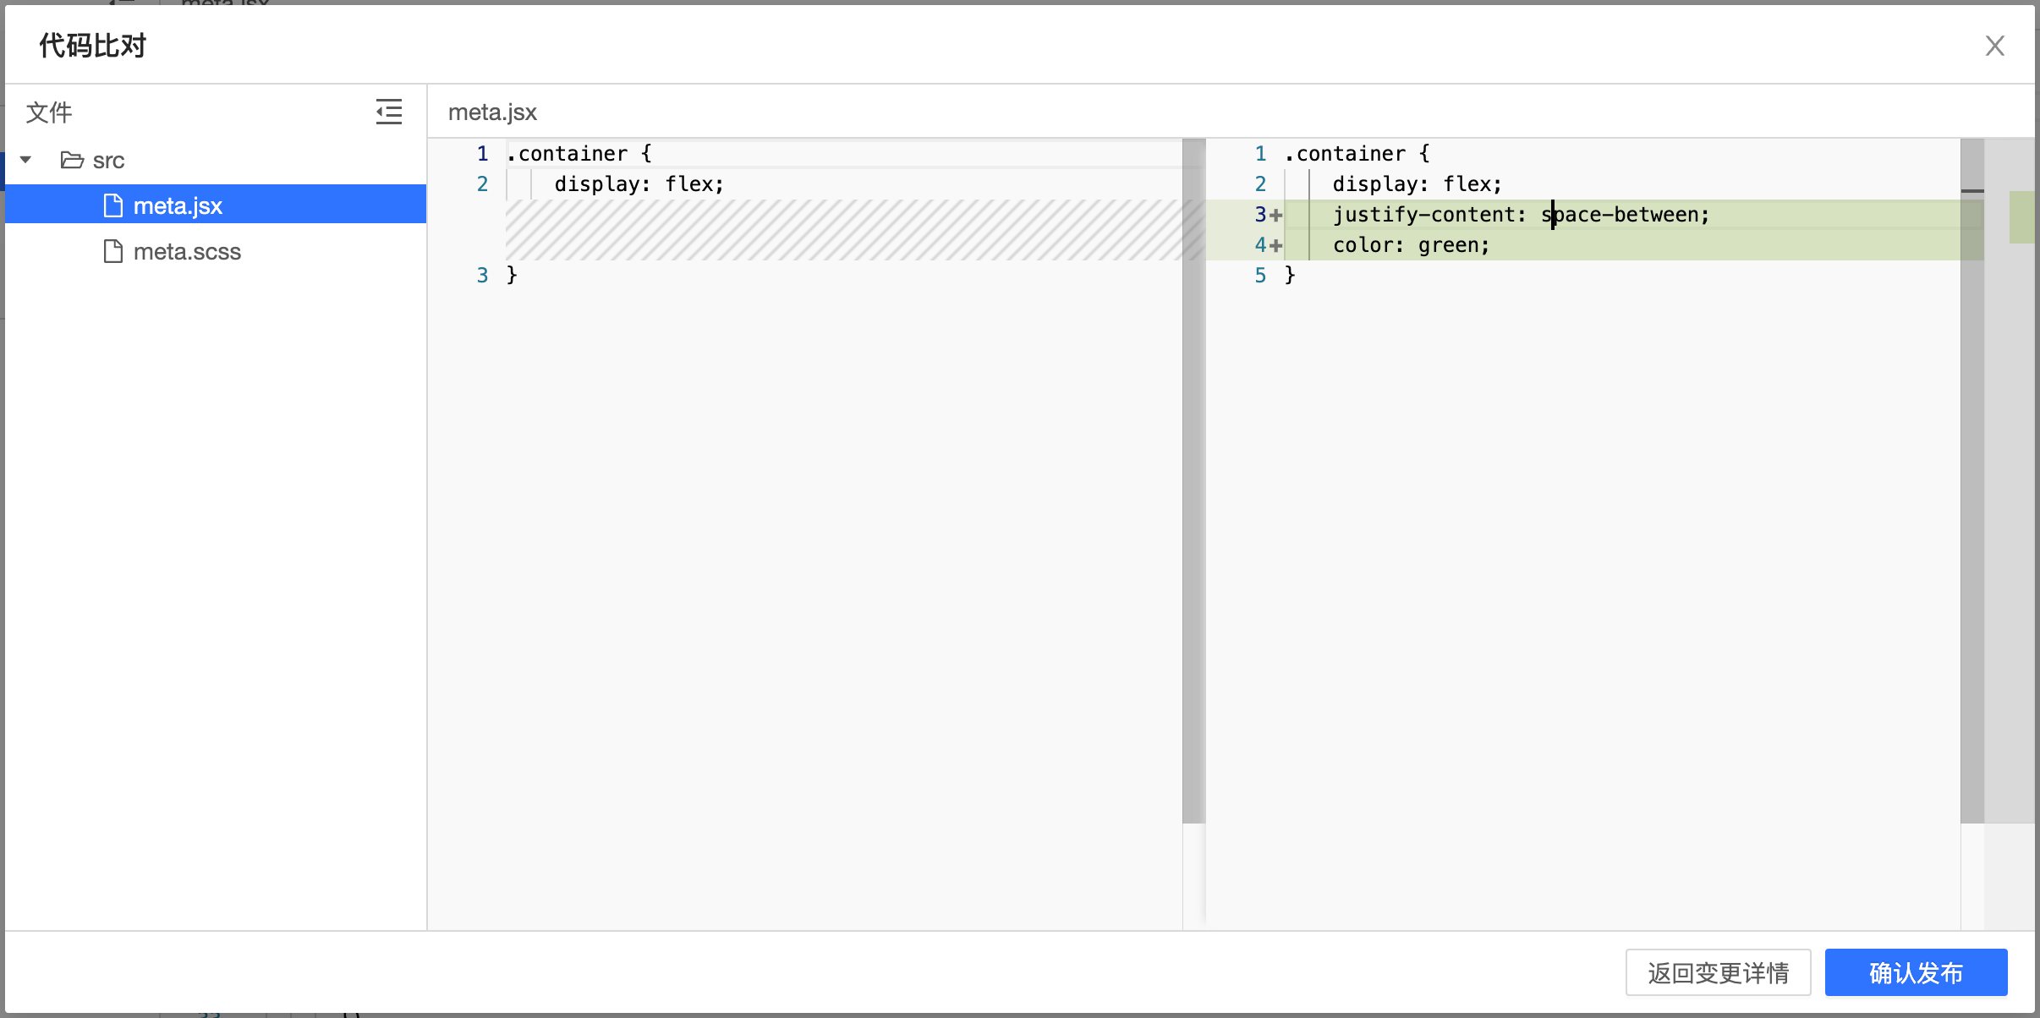Click the confirm publish button
This screenshot has height=1018, width=2040.
pyautogui.click(x=1915, y=972)
